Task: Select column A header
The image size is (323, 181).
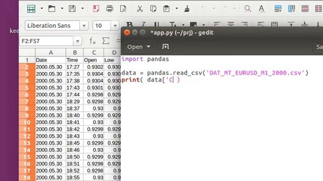Action: click(x=50, y=52)
